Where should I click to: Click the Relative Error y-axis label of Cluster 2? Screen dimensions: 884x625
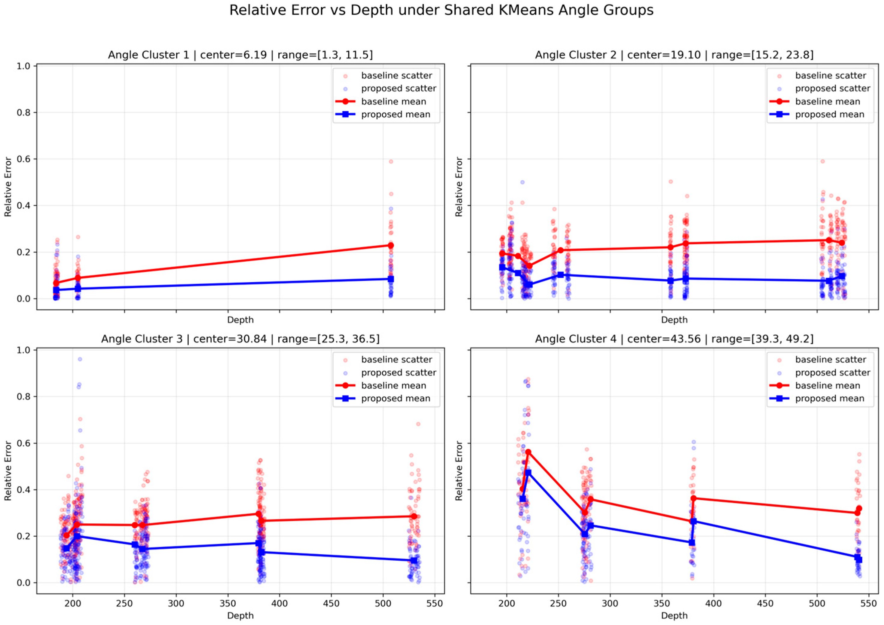click(459, 187)
